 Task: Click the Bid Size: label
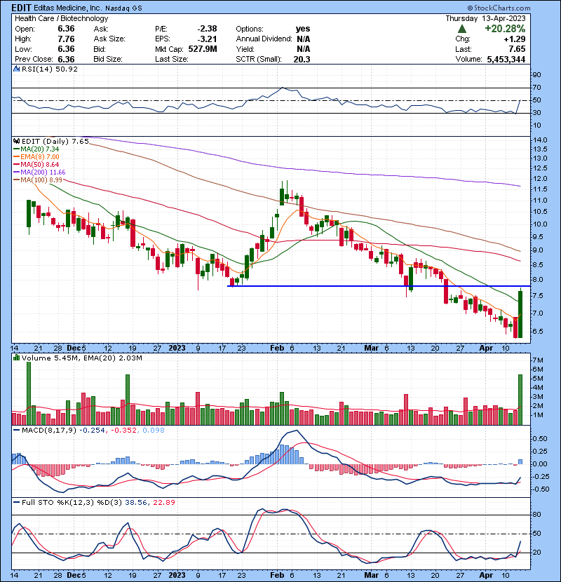pyautogui.click(x=108, y=60)
